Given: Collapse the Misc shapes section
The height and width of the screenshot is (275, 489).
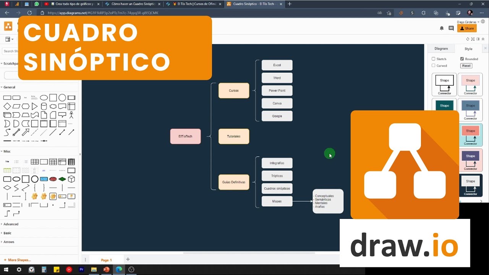Looking at the screenshot, I should 7,151.
